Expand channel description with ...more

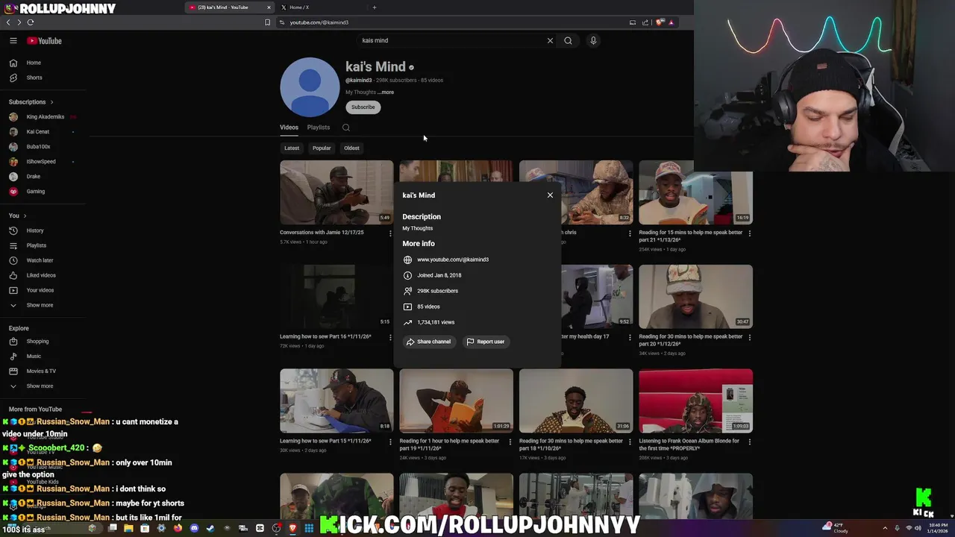[x=386, y=92]
